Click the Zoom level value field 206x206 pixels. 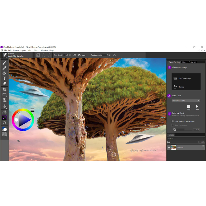(x=66, y=55)
